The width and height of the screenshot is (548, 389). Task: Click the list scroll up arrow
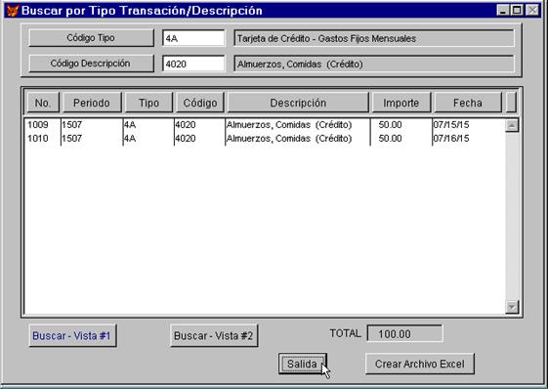coord(512,125)
